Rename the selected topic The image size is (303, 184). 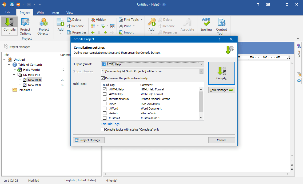click(x=75, y=26)
